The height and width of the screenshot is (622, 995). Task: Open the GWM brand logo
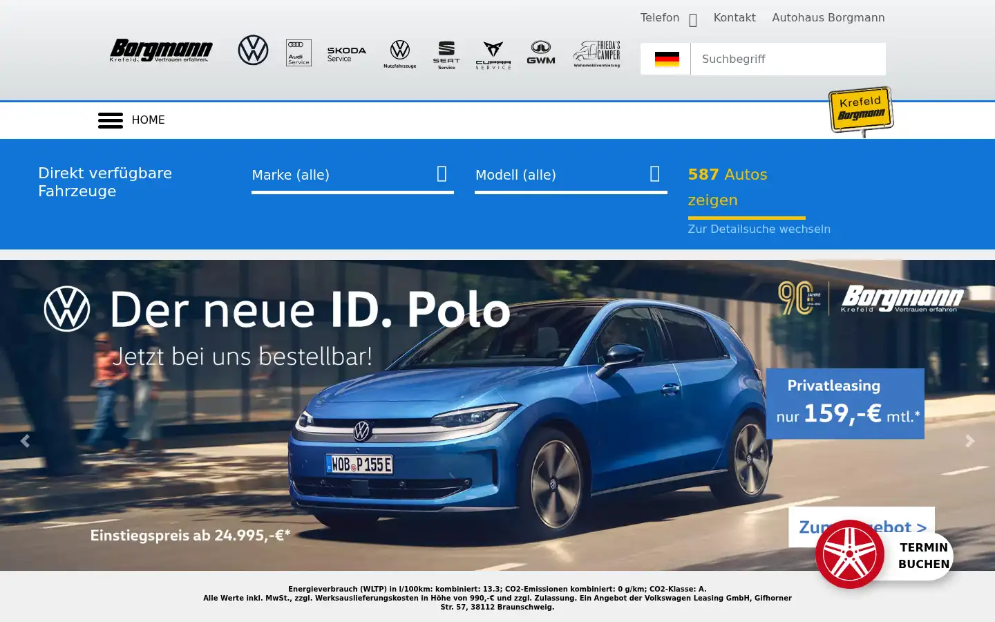point(541,52)
